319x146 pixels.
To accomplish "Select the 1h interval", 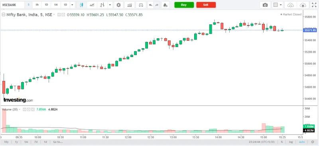I will 37,5.
